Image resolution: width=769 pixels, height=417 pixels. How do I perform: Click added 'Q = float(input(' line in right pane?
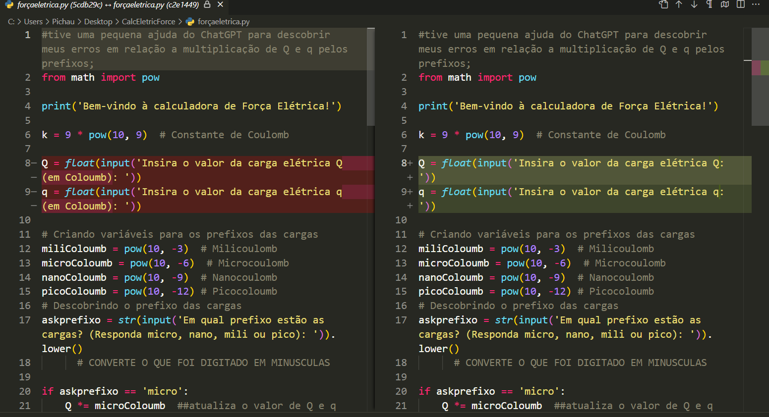(x=571, y=163)
